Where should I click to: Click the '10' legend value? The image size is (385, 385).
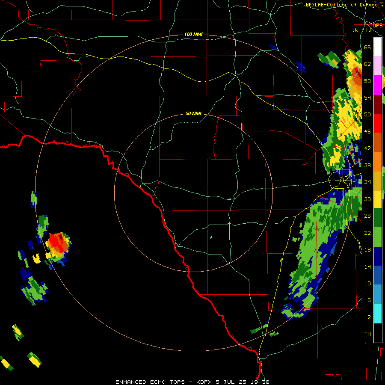click(x=367, y=283)
